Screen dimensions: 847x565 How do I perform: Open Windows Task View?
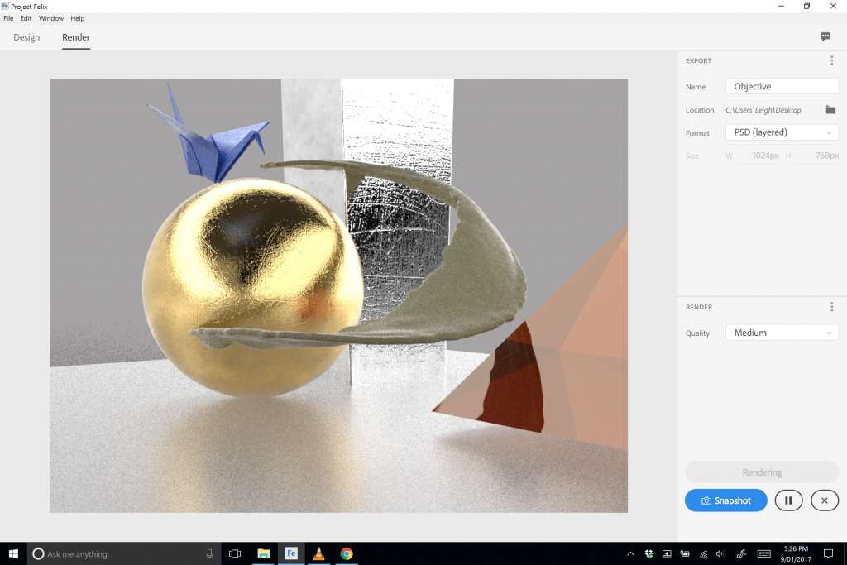coord(235,553)
